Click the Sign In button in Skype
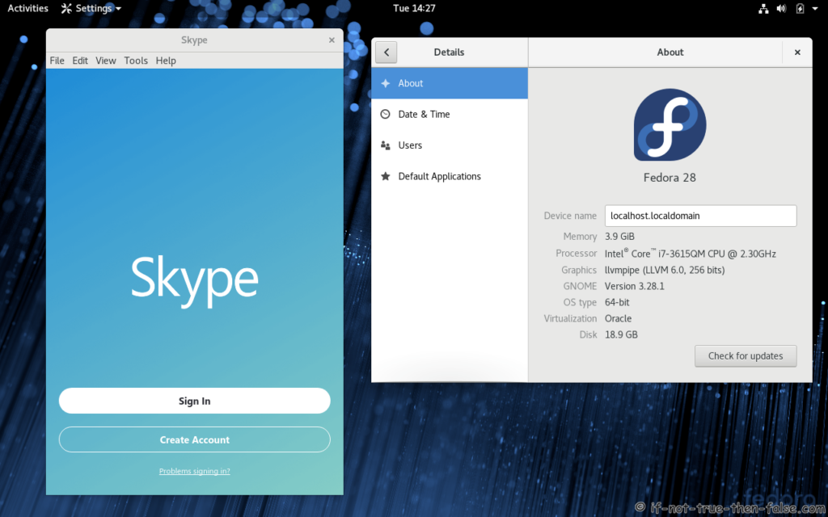Screen dimensions: 828x517 (x=194, y=401)
